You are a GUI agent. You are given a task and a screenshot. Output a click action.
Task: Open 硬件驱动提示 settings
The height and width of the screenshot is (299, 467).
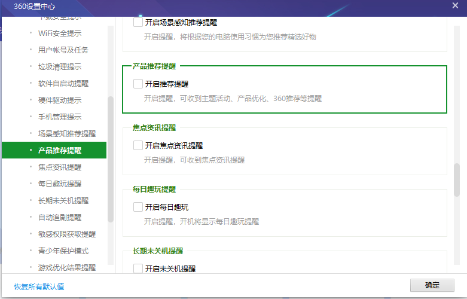pyautogui.click(x=59, y=100)
